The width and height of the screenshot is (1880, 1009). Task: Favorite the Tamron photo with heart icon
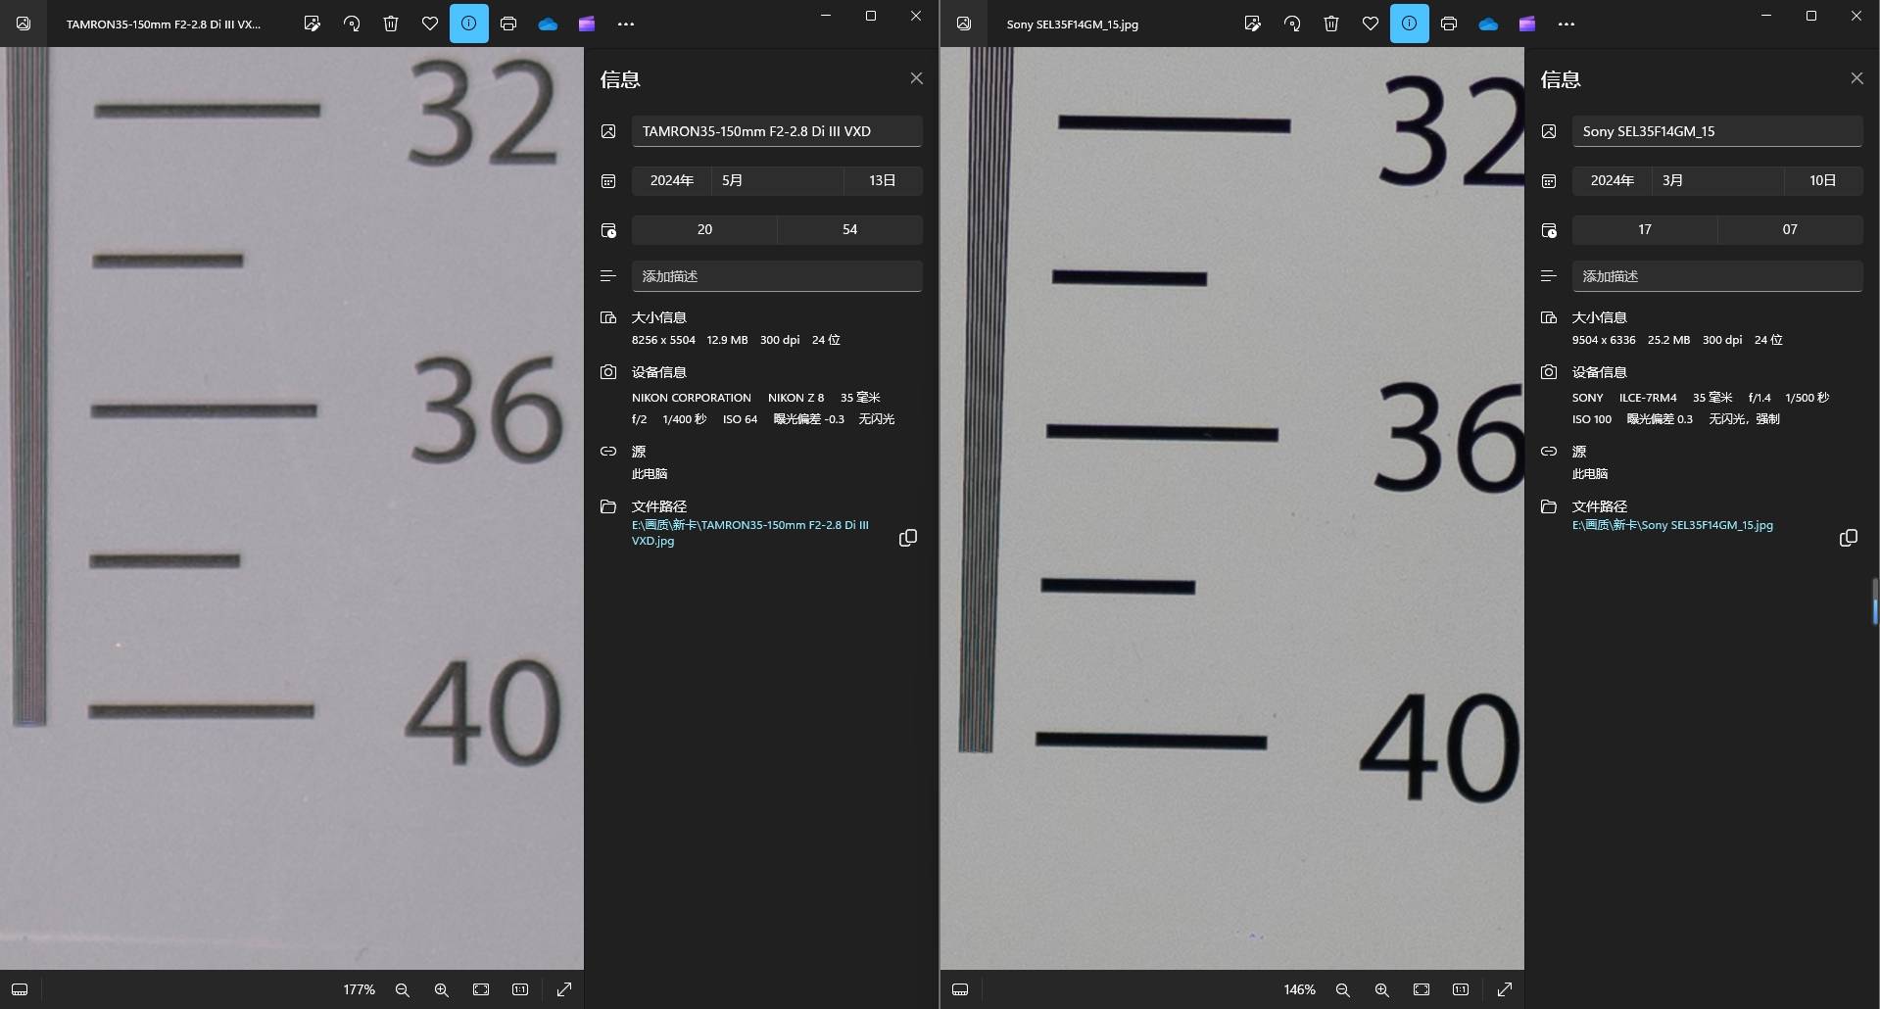tap(430, 24)
